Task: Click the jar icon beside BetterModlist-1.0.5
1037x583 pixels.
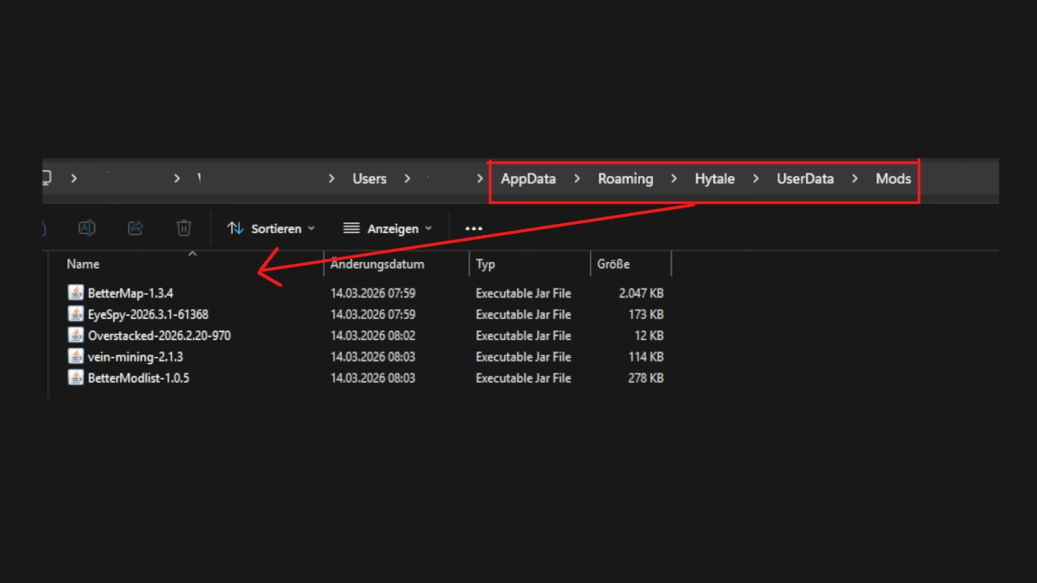Action: pyautogui.click(x=76, y=378)
